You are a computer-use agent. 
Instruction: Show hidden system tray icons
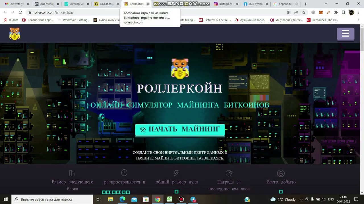[x=301, y=199]
